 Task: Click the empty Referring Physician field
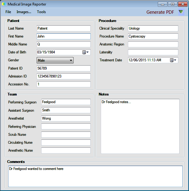(x=66, y=126)
